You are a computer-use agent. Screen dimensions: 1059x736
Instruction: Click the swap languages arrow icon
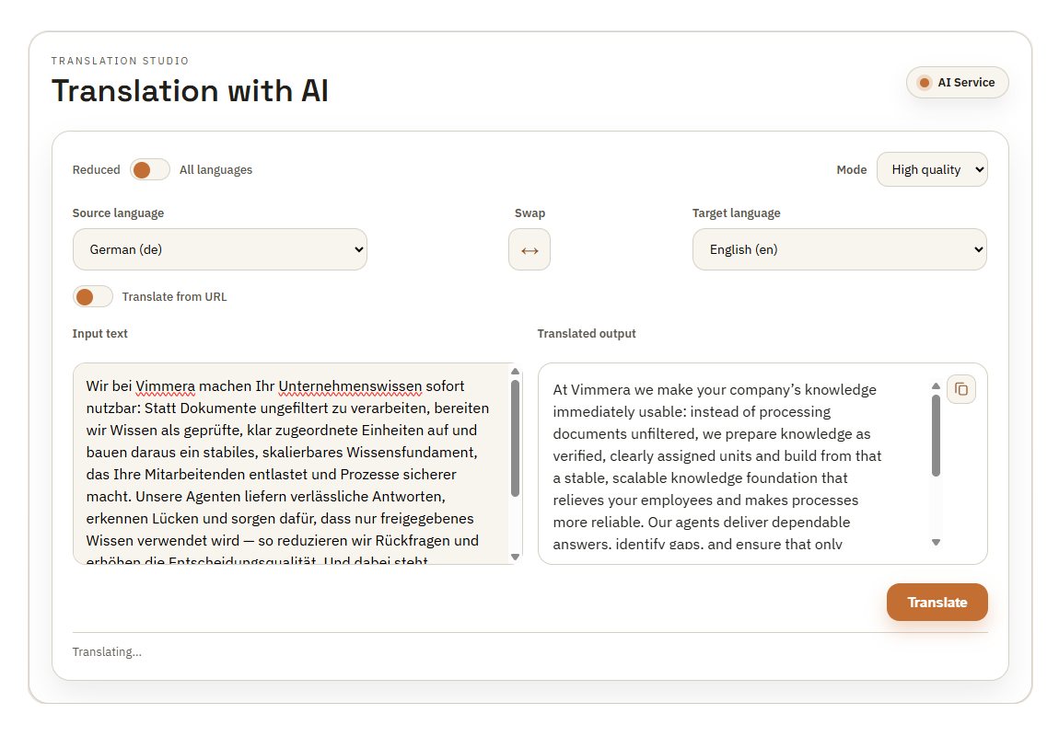click(529, 250)
